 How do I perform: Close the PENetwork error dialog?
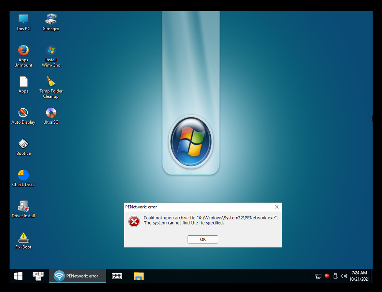(276, 207)
